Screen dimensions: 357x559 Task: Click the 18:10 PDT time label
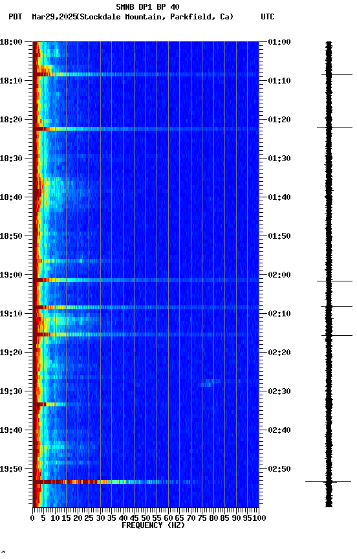pos(11,81)
